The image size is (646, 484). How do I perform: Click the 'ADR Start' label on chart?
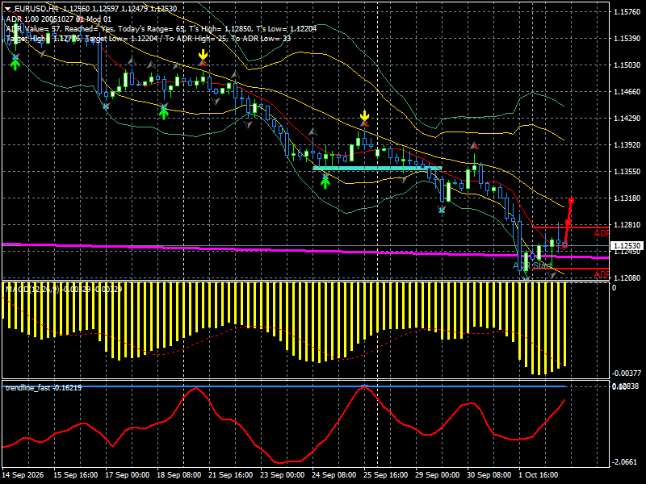click(532, 266)
